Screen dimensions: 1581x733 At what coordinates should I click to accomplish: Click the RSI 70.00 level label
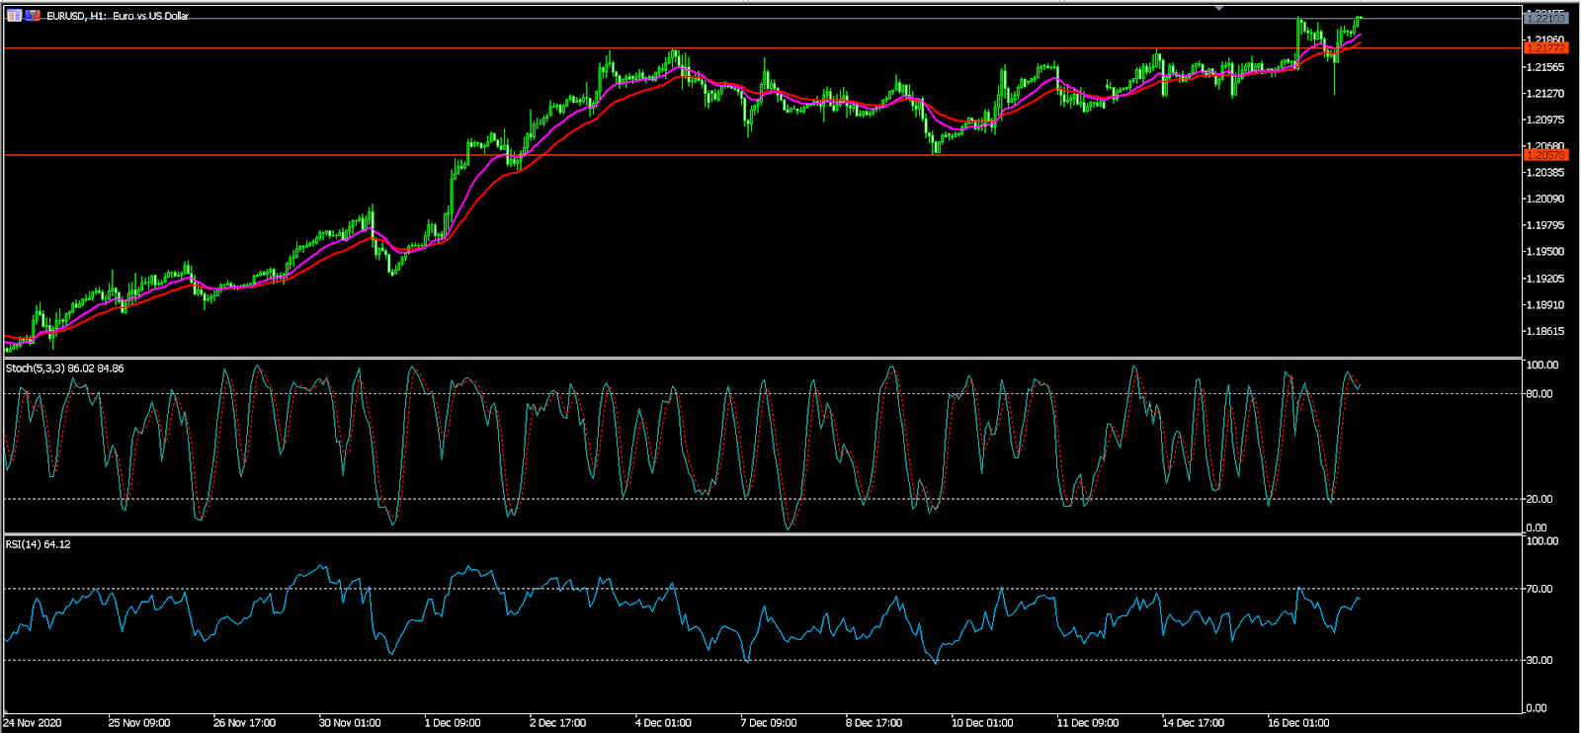point(1539,589)
